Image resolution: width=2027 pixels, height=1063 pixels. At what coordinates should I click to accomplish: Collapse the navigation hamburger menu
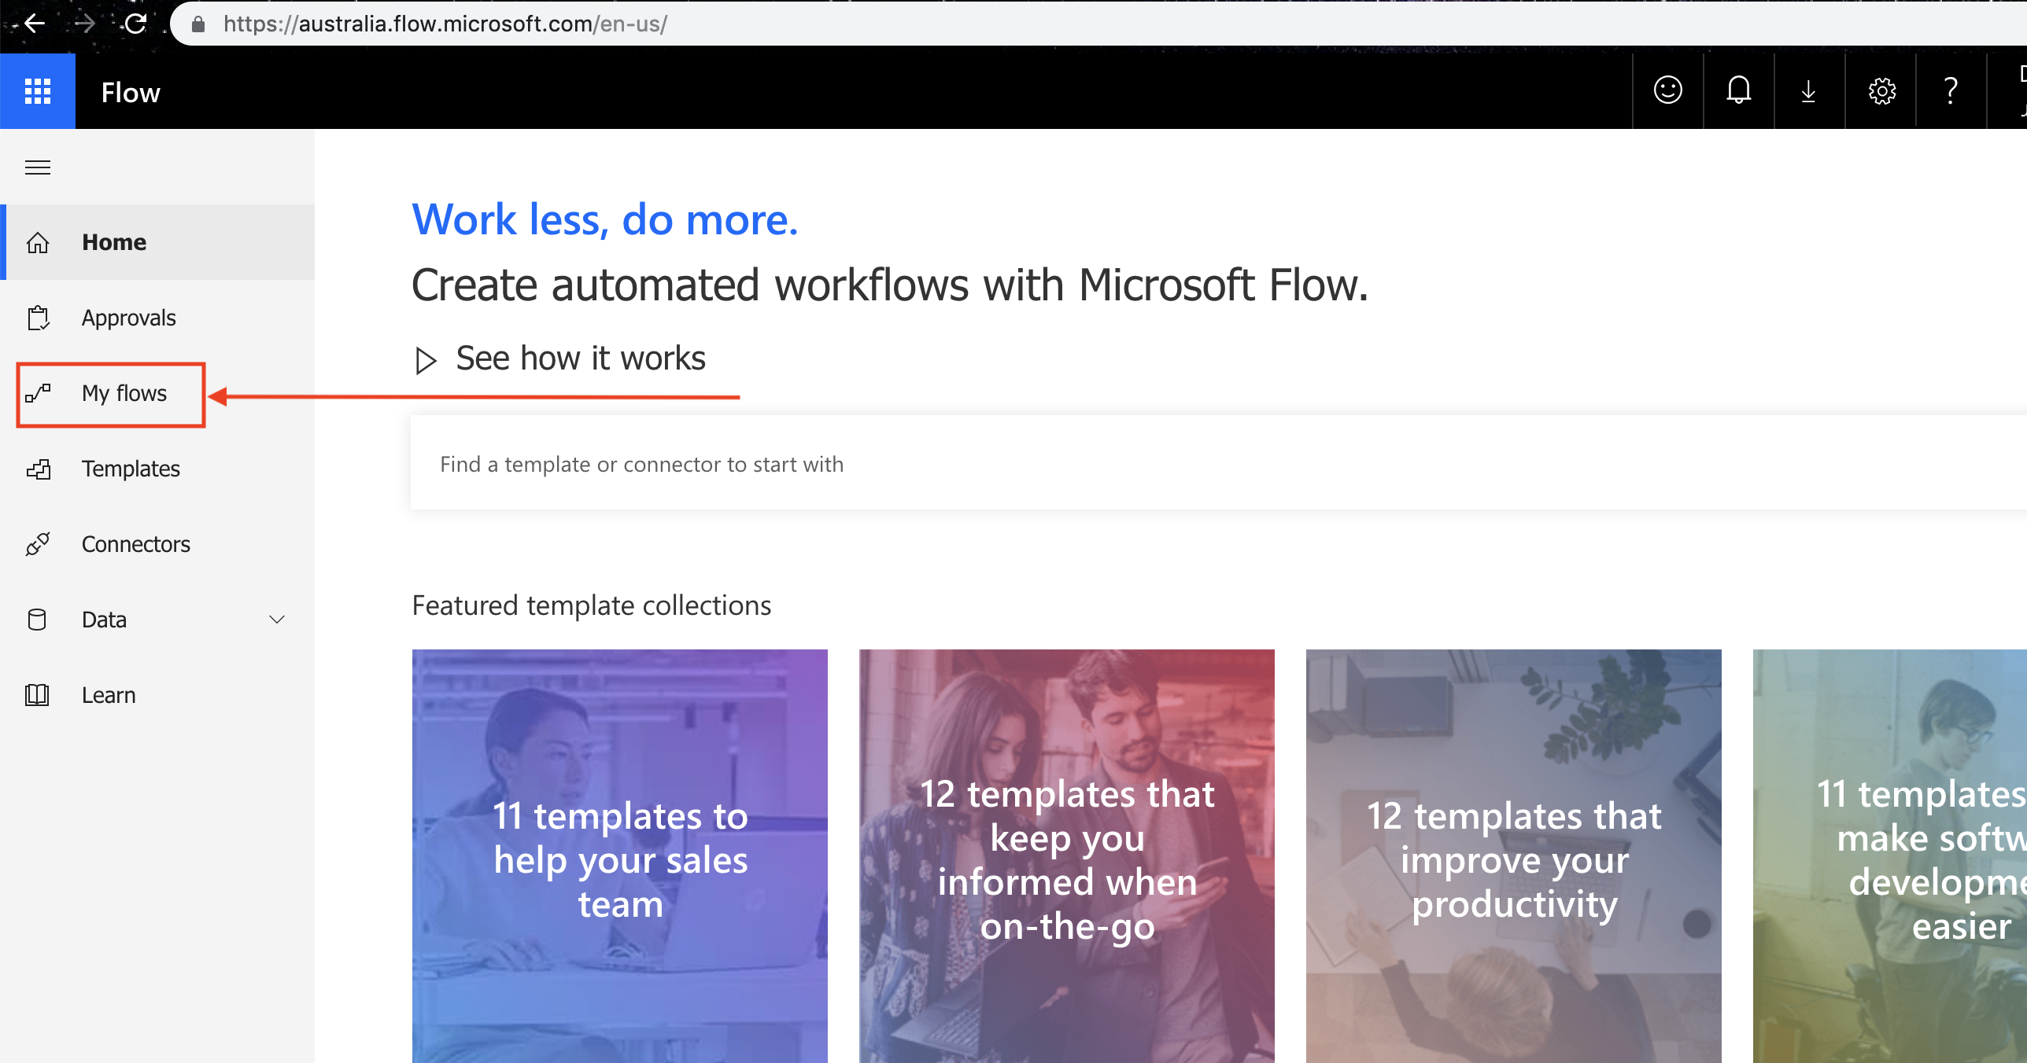tap(38, 167)
